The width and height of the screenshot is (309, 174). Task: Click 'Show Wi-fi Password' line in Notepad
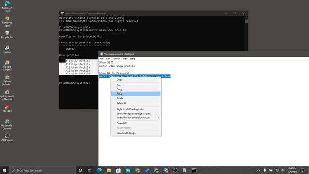coord(114,73)
